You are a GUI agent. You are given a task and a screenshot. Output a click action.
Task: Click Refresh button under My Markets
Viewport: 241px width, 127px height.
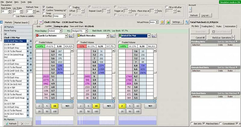11,124
